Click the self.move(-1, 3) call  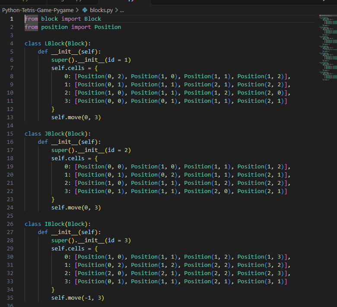(78, 298)
